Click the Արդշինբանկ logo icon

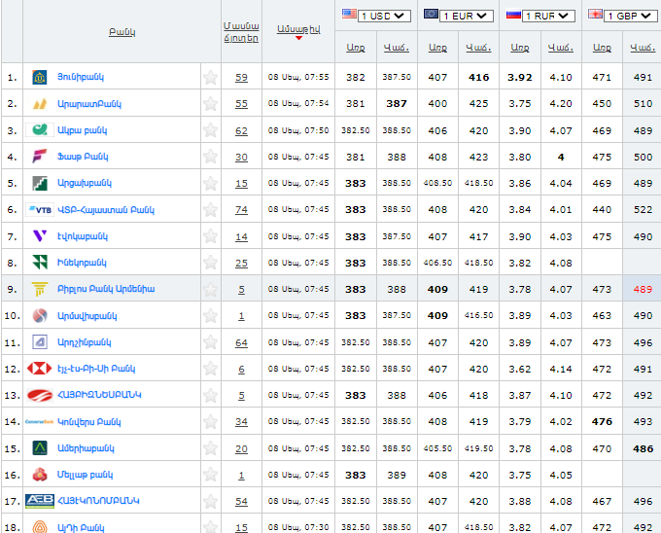pos(40,342)
